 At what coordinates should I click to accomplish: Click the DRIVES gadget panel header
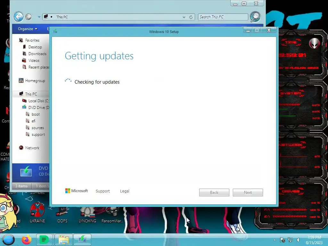[x=291, y=191]
